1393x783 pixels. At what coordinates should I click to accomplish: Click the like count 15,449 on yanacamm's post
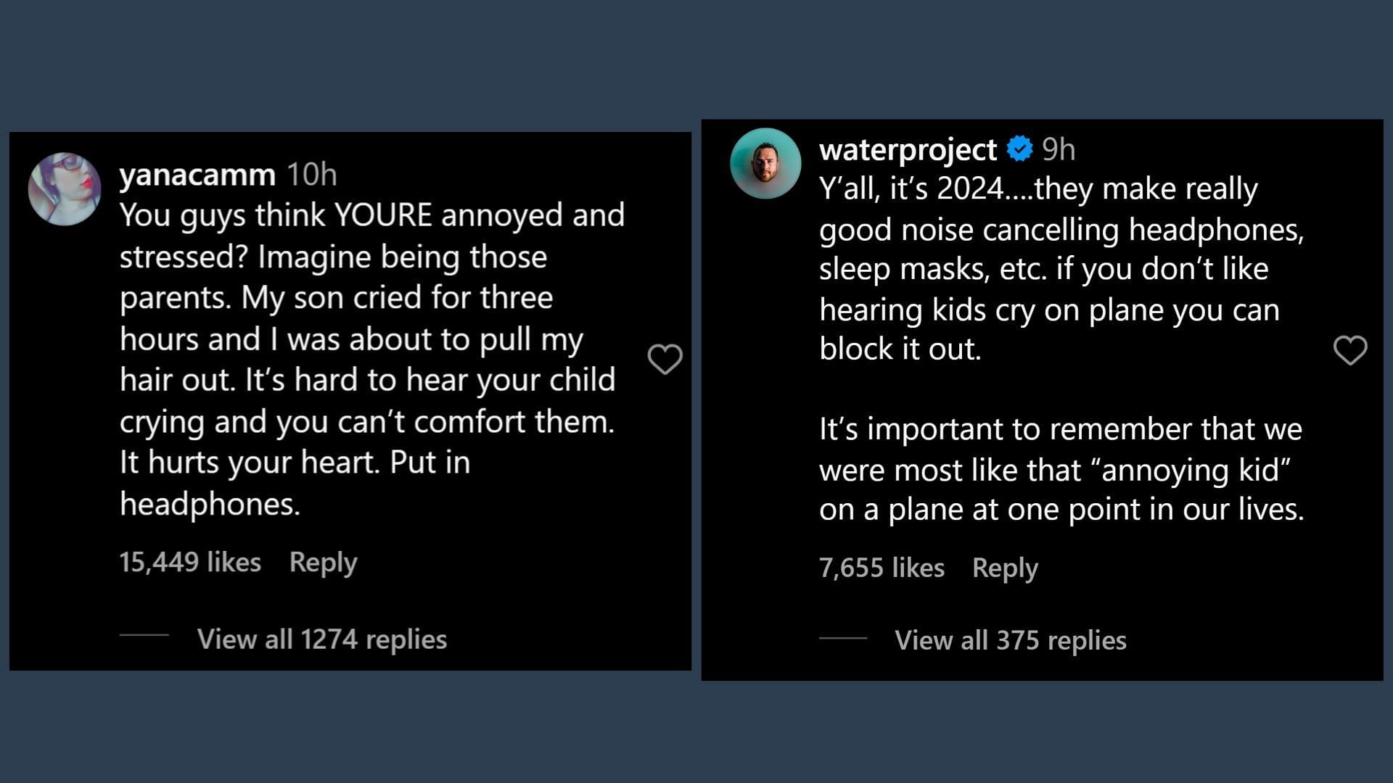[190, 561]
